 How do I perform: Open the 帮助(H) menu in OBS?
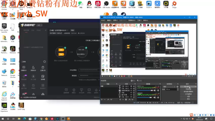pyautogui.click(x=145, y=20)
